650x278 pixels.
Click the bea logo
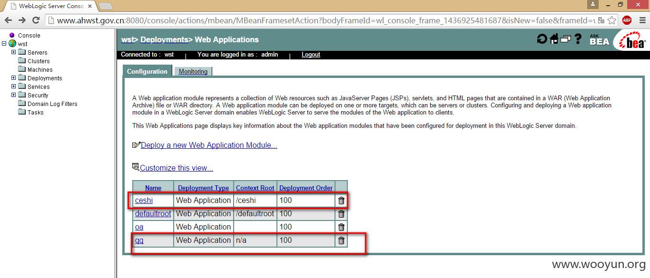632,40
